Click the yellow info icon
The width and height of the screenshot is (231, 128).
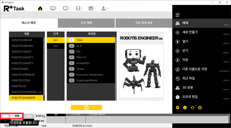pyautogui.click(x=185, y=107)
